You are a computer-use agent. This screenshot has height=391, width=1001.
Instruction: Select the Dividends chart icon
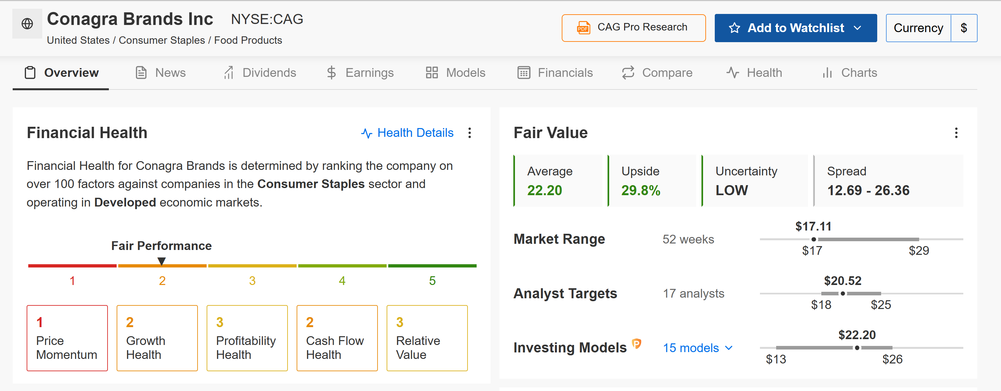coord(228,73)
